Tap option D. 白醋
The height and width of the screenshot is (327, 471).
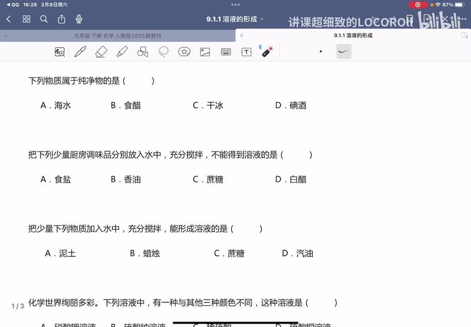291,179
